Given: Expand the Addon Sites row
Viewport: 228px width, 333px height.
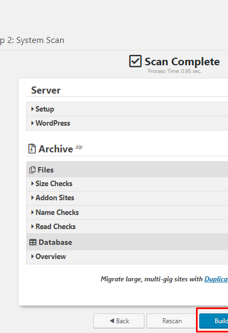Looking at the screenshot, I should pyautogui.click(x=127, y=198).
